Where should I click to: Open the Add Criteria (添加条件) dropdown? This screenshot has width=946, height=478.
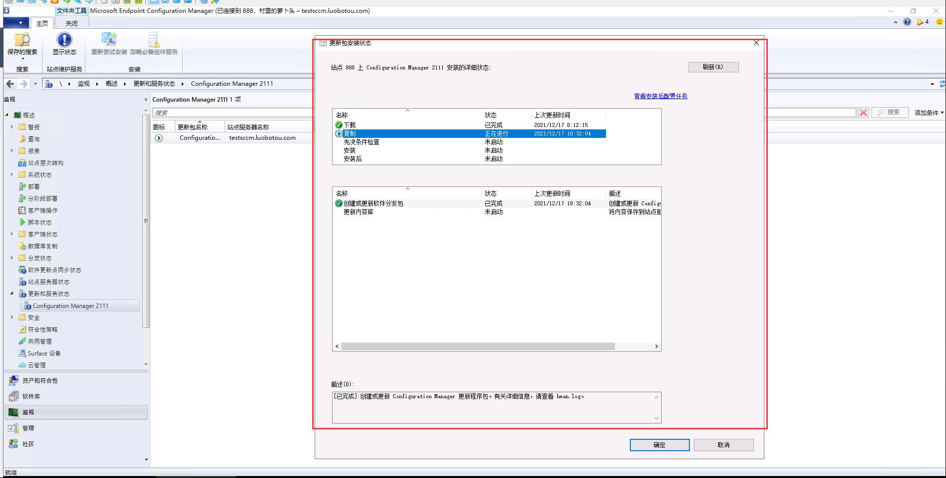coord(929,113)
